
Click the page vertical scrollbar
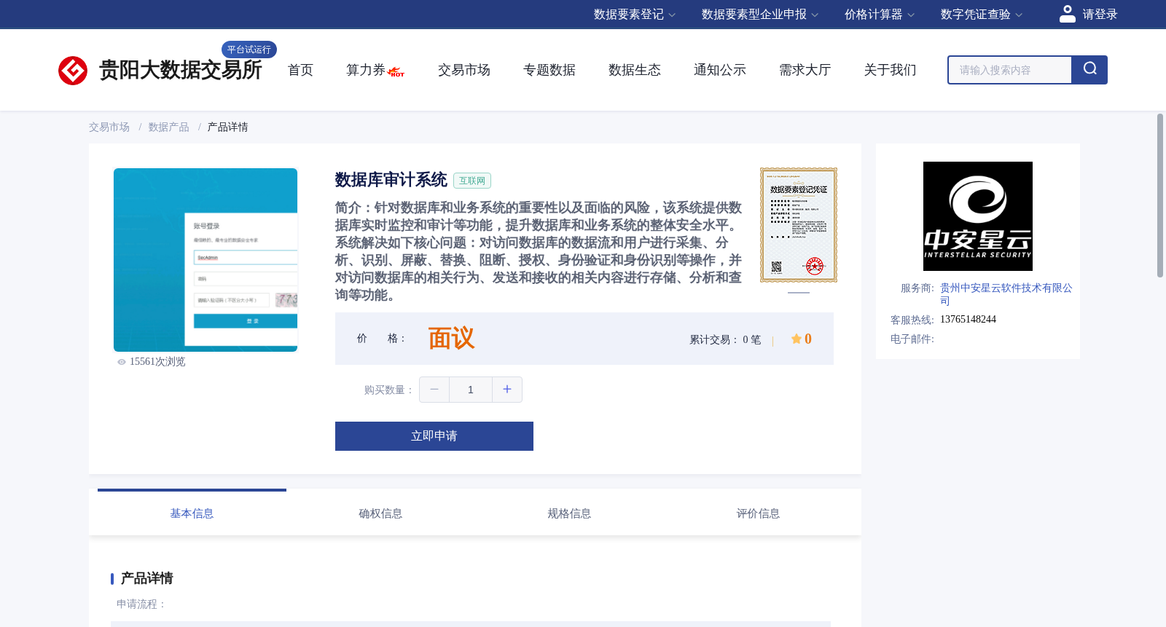coord(1160,195)
